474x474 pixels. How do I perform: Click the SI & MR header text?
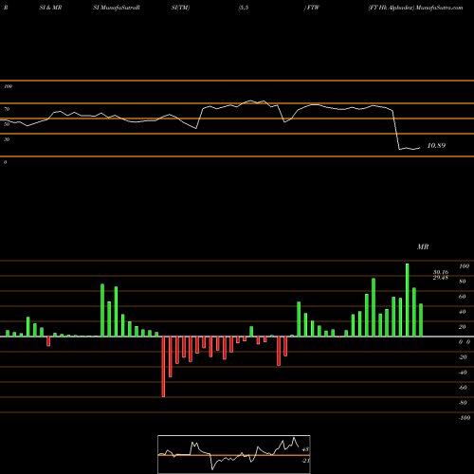point(50,8)
